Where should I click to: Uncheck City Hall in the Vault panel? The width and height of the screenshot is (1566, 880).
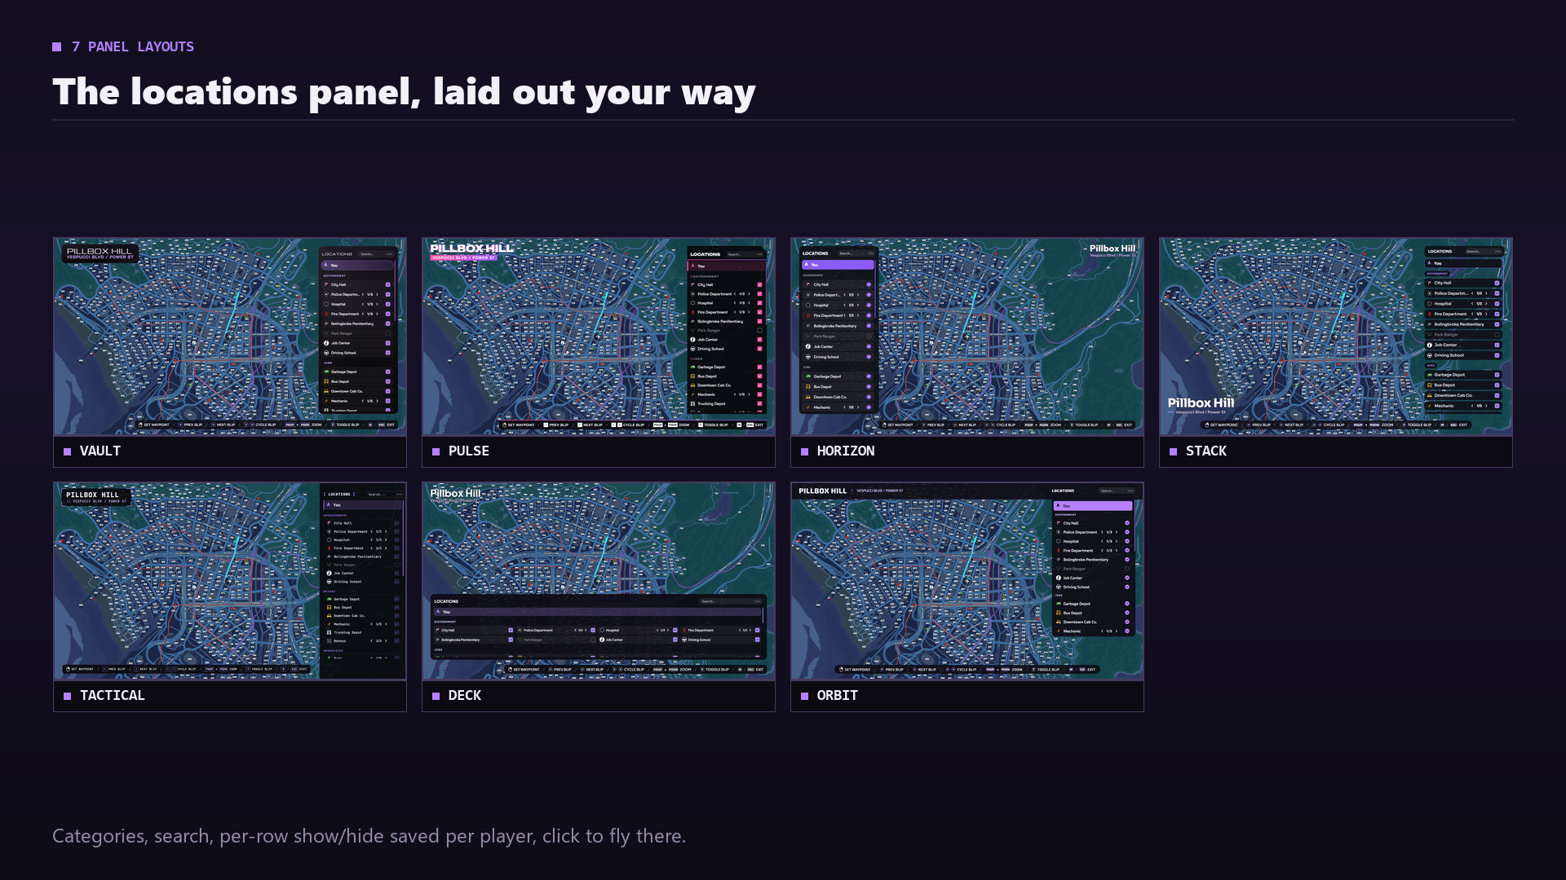pos(387,284)
